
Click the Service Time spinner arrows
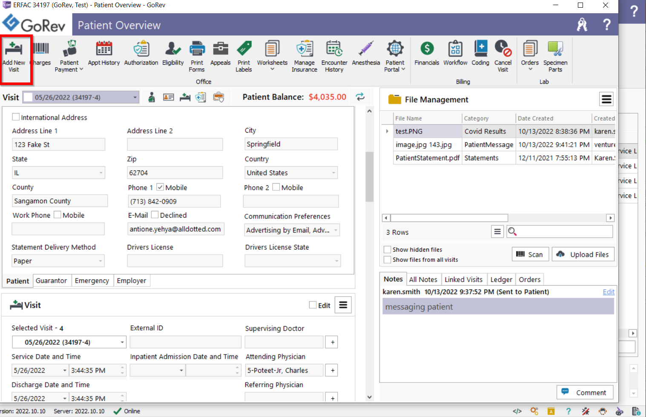pyautogui.click(x=123, y=370)
